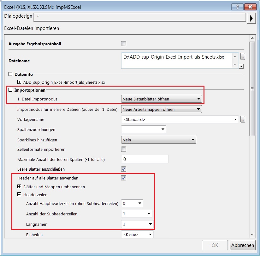Open Sparklines hinzufügen dropdown
The width and height of the screenshot is (260, 256).
tap(159, 140)
